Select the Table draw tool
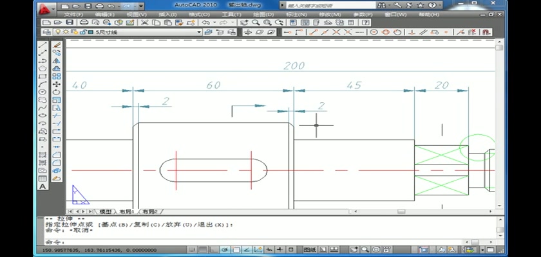 43,179
